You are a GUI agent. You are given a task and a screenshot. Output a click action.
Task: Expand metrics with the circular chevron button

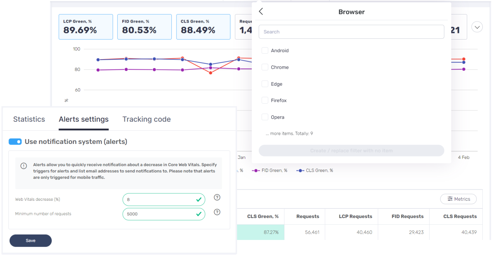[477, 27]
